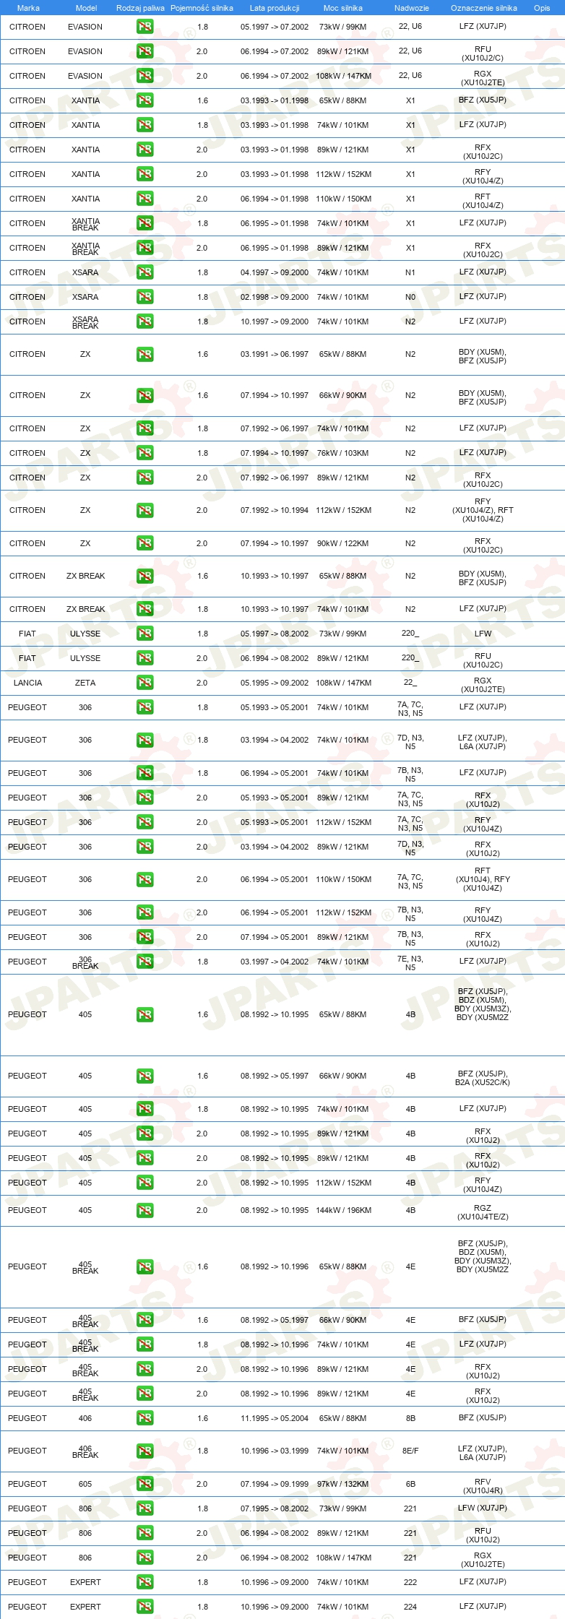The width and height of the screenshot is (565, 1619).
Task: Click the LFW (XU7JP) engine code cell
Action: pos(483,1508)
